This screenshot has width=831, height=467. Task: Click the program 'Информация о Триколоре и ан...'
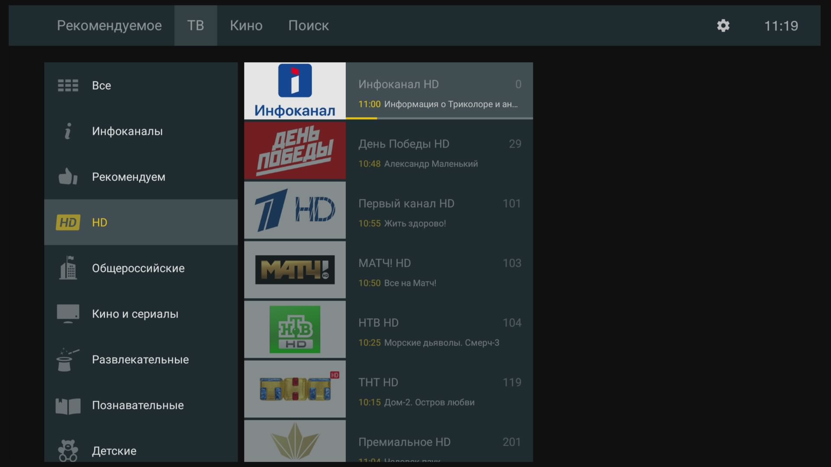click(451, 104)
